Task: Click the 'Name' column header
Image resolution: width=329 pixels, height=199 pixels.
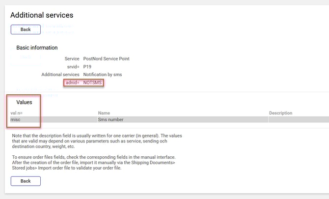Action: [x=104, y=113]
